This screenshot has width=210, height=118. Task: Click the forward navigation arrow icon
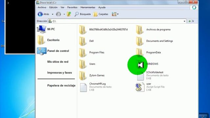tap(58, 14)
